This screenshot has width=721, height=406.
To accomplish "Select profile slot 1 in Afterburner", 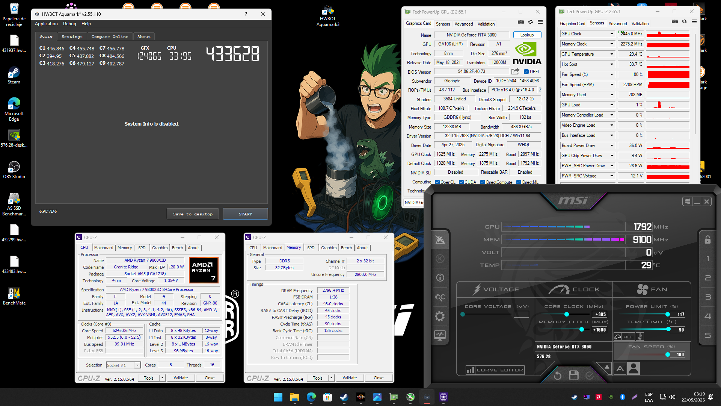I will pos(707,259).
